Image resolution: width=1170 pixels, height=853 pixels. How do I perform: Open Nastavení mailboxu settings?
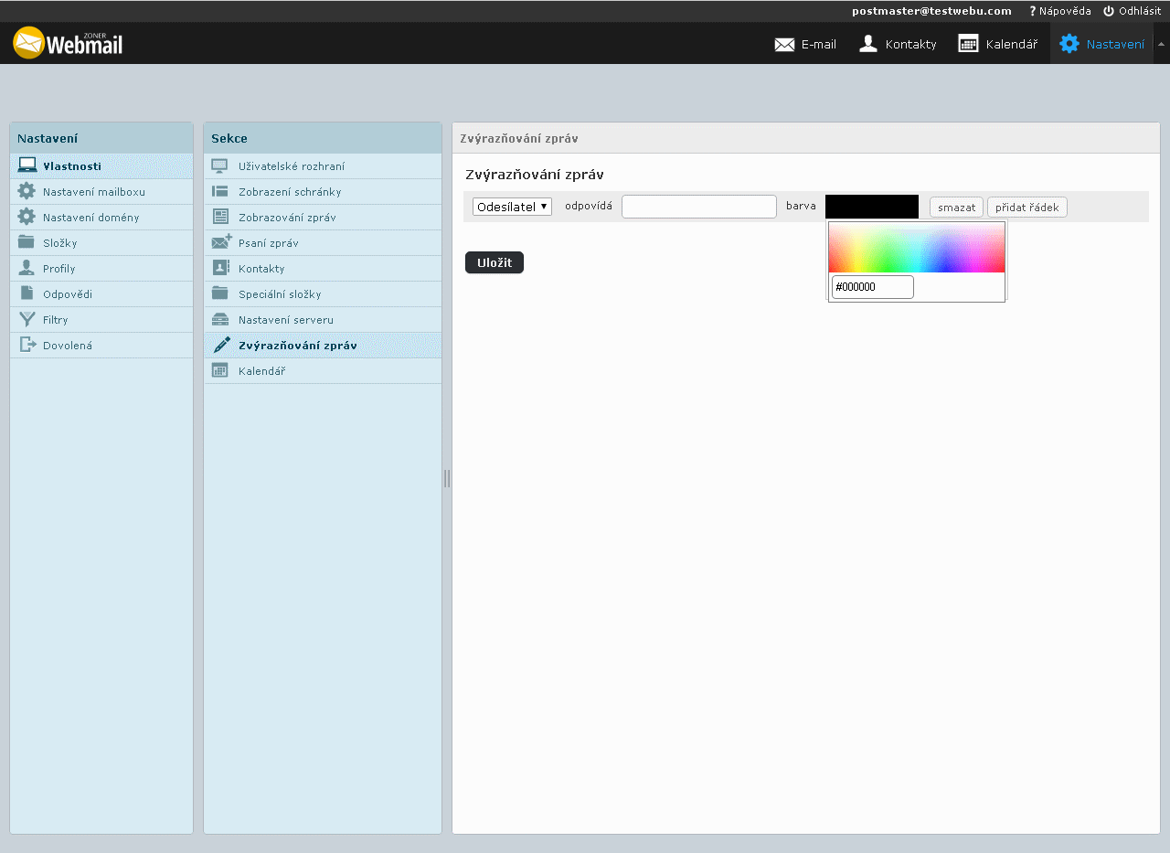[93, 192]
